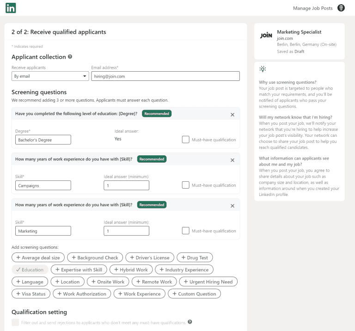Click the Applicant collection help icon
355x331 pixels.
pos(70,57)
